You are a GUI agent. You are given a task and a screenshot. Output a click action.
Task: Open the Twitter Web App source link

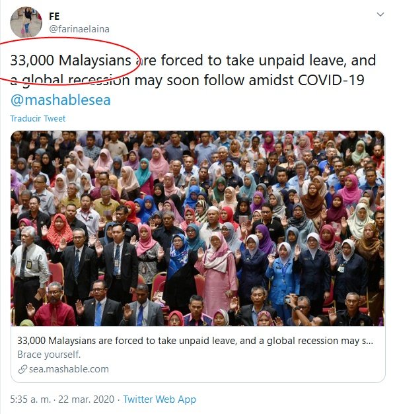coord(160,399)
